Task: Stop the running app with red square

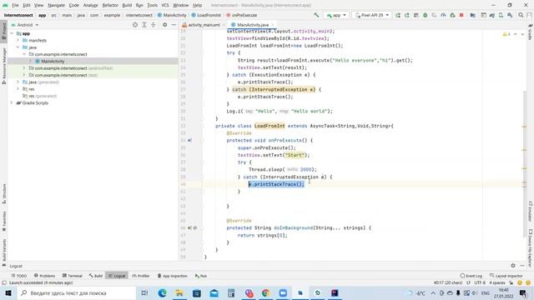Action: (461, 15)
